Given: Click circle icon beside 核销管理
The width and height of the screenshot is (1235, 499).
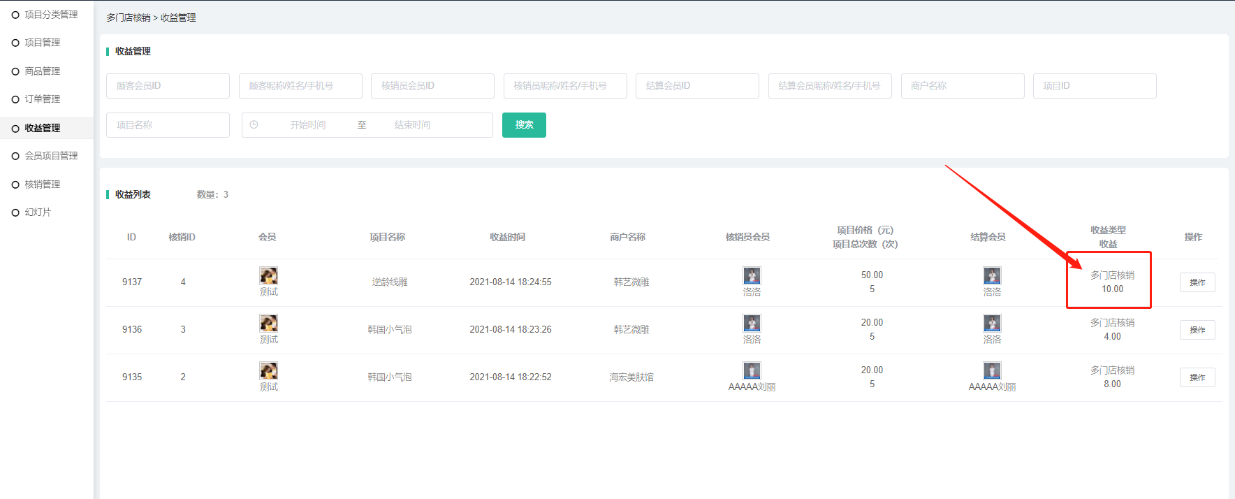Looking at the screenshot, I should tap(15, 185).
